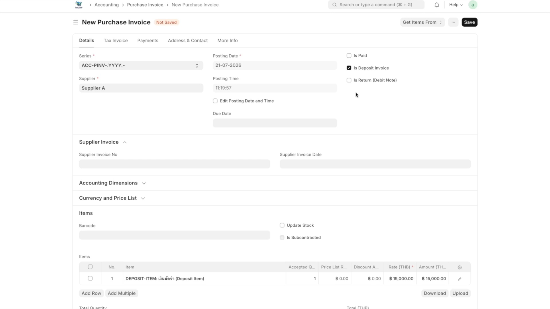The height and width of the screenshot is (309, 550).
Task: Select row 1 checkbox in the items table
Action: pyautogui.click(x=90, y=278)
